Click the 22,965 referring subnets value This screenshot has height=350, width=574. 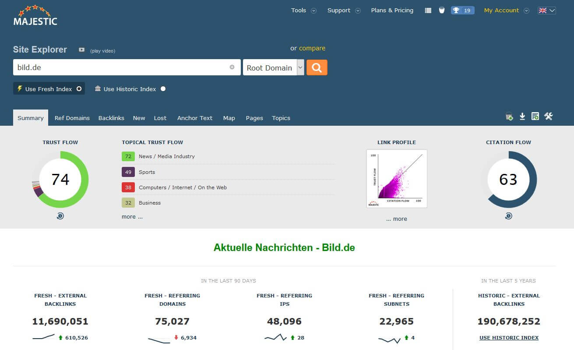pyautogui.click(x=397, y=321)
